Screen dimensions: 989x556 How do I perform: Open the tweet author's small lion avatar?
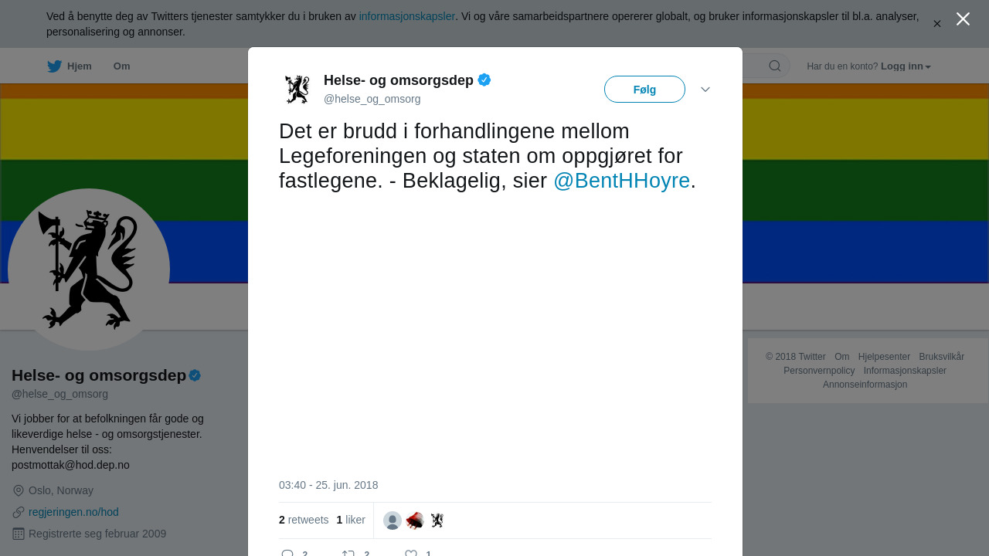coord(297,89)
